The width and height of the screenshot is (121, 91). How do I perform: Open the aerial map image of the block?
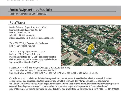click(x=91, y=45)
